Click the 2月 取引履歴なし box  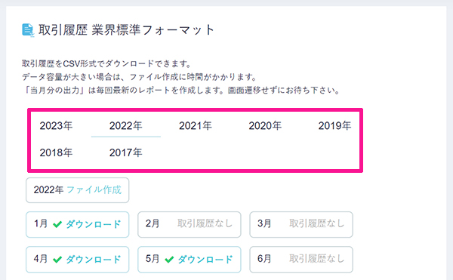coord(190,225)
